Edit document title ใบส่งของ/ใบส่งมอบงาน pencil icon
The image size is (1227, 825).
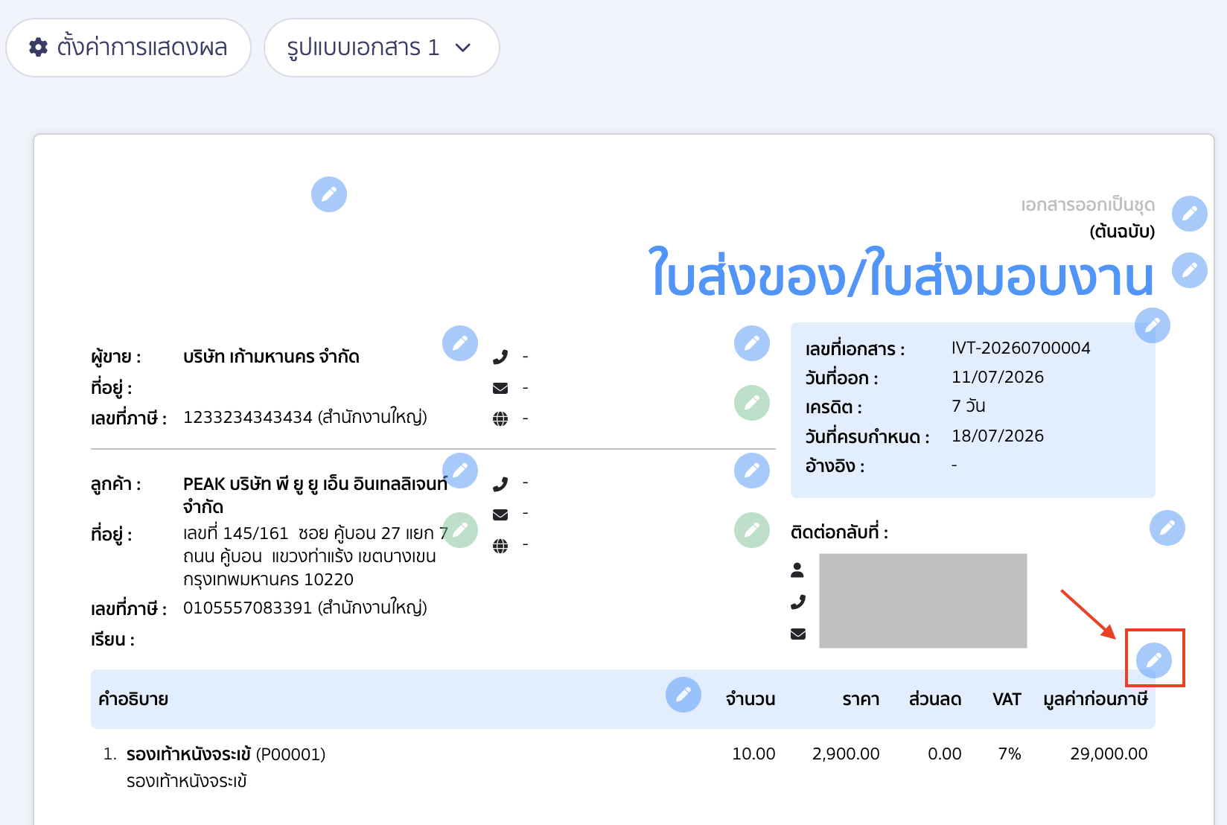coord(1190,270)
